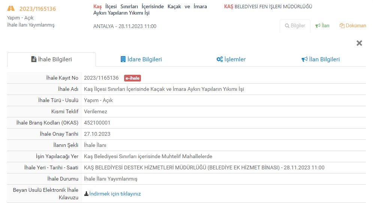Click the download icon for the e-tender guide
The height and width of the screenshot is (203, 373).
pyautogui.click(x=86, y=194)
